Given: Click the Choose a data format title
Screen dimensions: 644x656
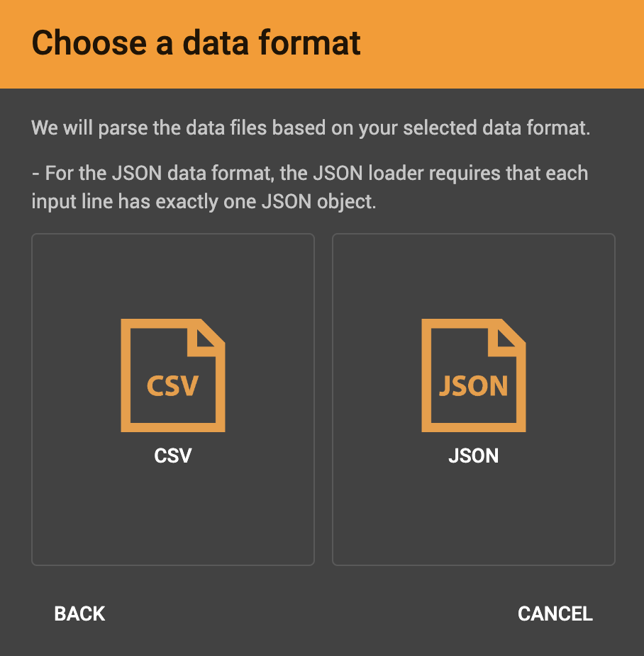Looking at the screenshot, I should click(x=196, y=43).
